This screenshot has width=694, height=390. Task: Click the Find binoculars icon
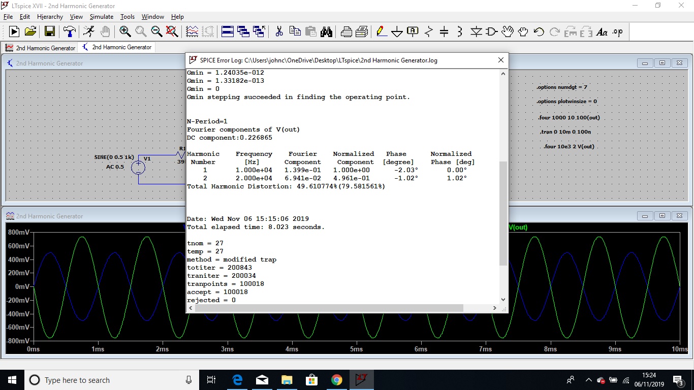click(x=326, y=31)
